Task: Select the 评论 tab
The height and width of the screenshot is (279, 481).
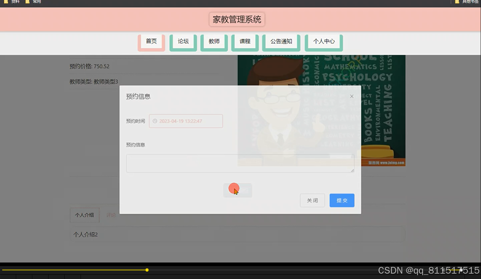Action: 111,215
